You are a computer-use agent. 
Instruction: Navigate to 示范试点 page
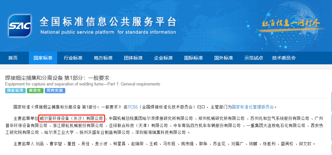pos(254,58)
